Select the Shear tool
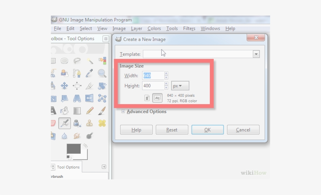The height and width of the screenshot is (195, 321). pyautogui.click(x=65, y=98)
